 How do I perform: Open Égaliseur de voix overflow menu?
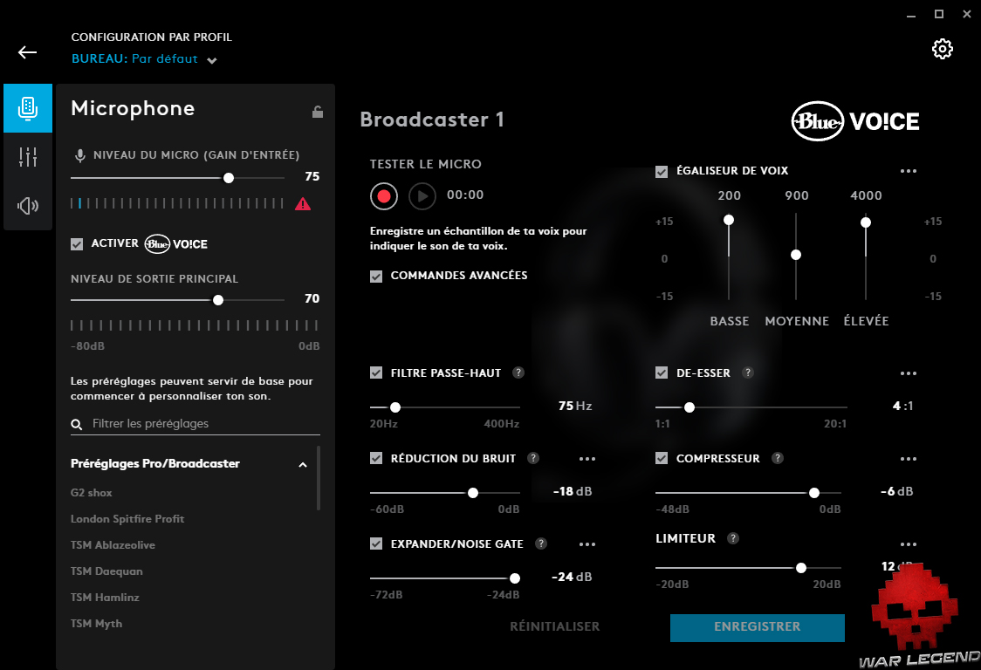[x=909, y=171]
